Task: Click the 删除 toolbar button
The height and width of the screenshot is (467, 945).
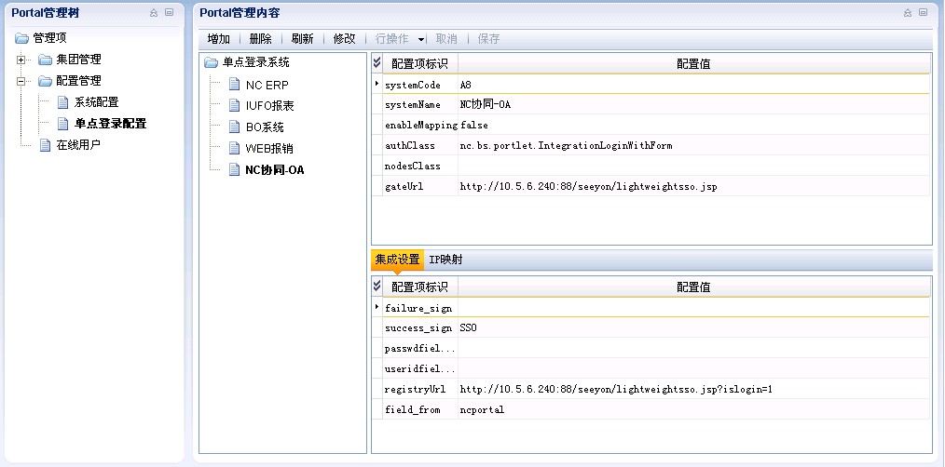Action: pyautogui.click(x=260, y=39)
